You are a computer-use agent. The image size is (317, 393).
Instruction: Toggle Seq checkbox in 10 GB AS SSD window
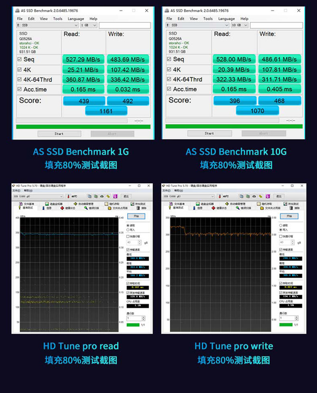(x=169, y=59)
